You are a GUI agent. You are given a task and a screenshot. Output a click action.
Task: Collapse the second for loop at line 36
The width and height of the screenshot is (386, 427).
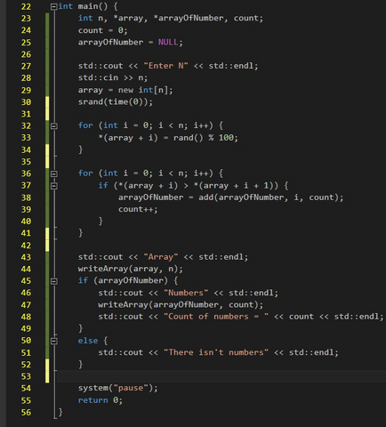click(x=53, y=173)
